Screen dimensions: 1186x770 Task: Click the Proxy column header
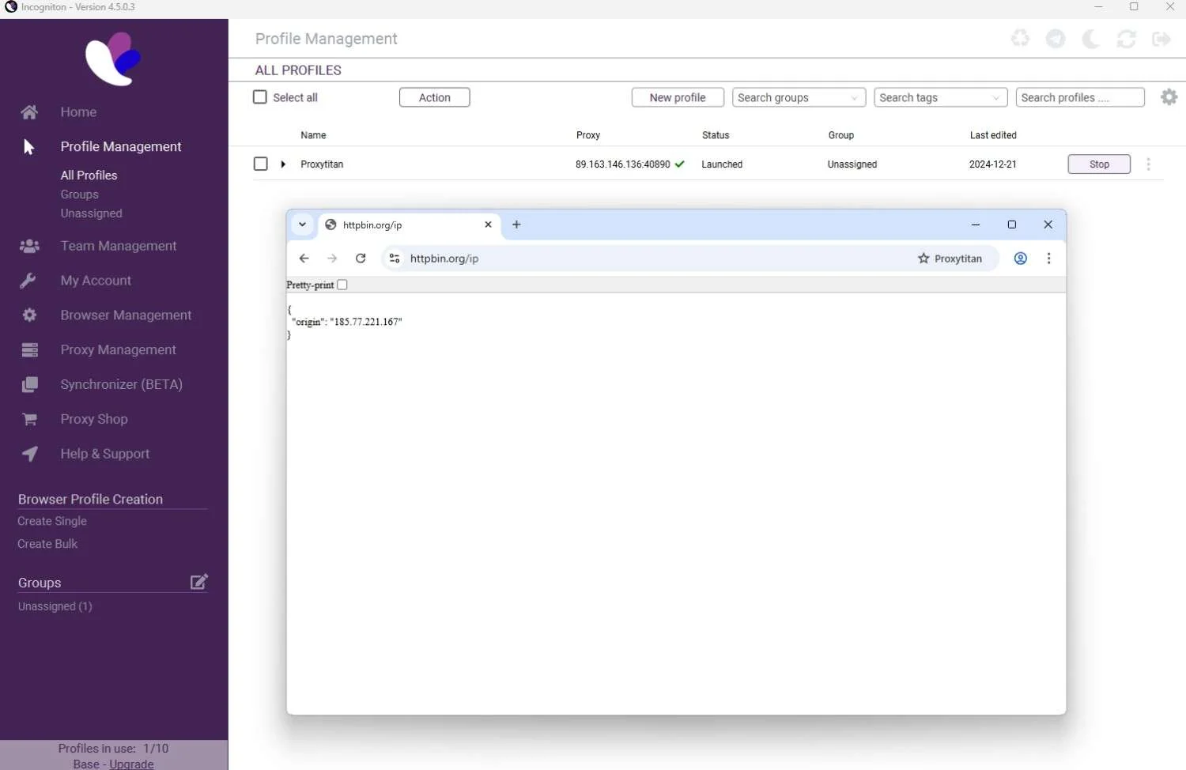coord(587,135)
